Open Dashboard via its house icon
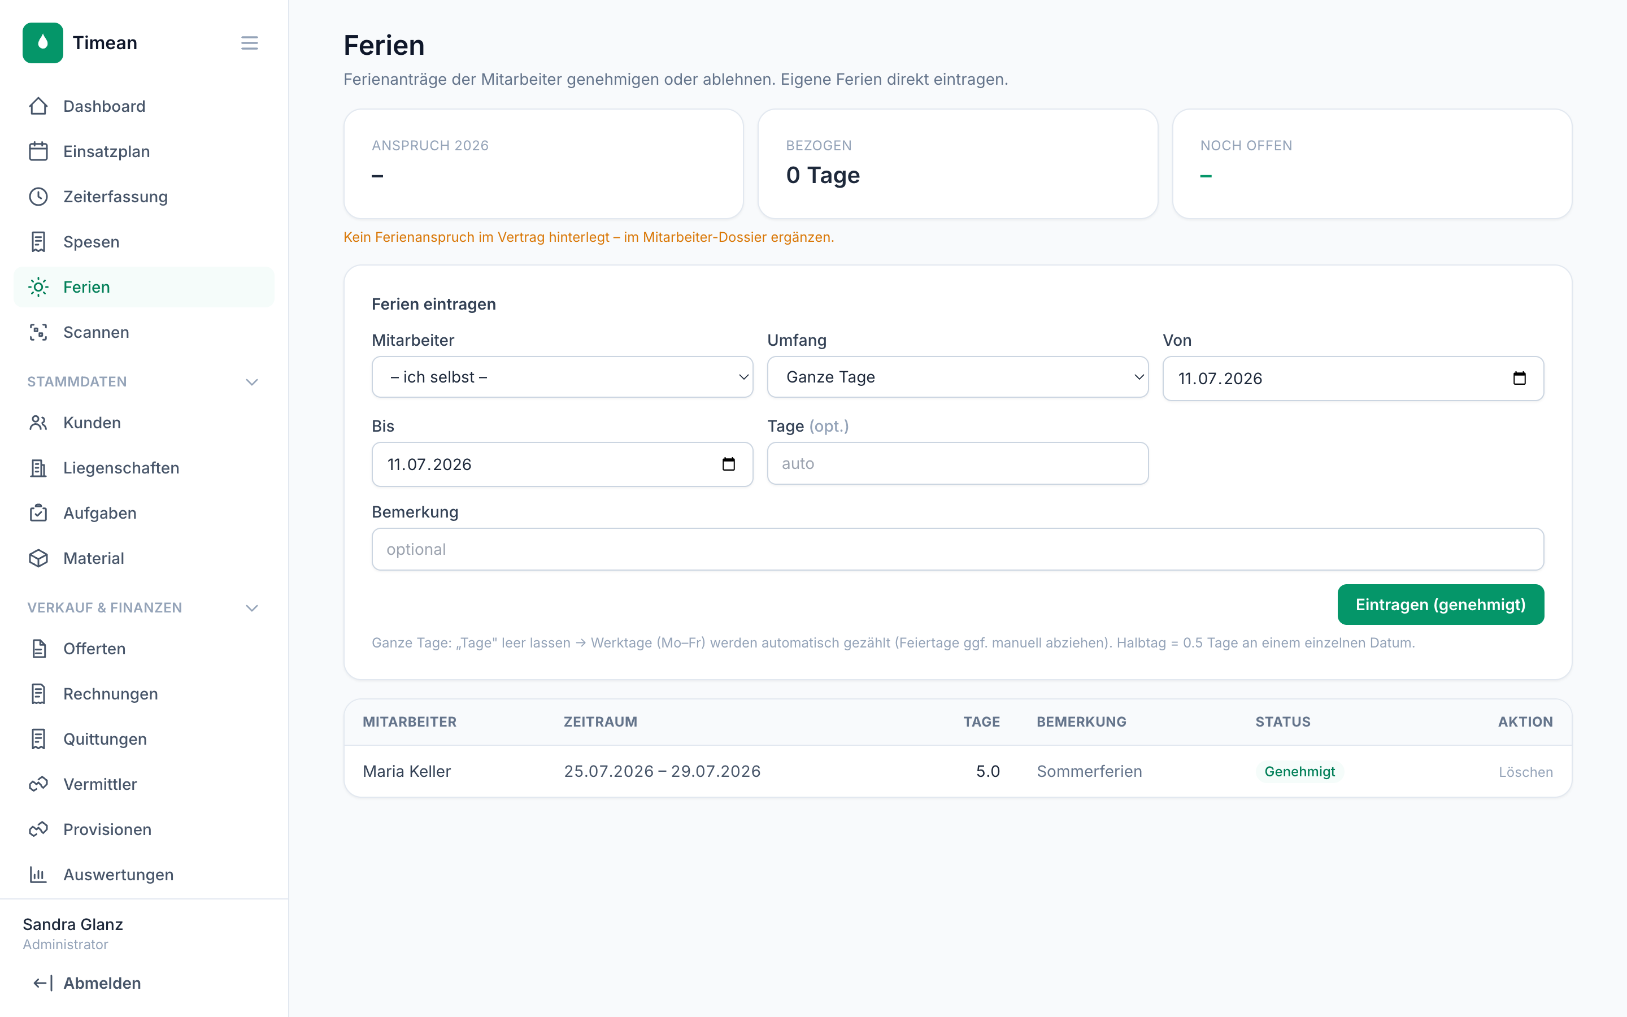Image resolution: width=1627 pixels, height=1017 pixels. click(38, 106)
